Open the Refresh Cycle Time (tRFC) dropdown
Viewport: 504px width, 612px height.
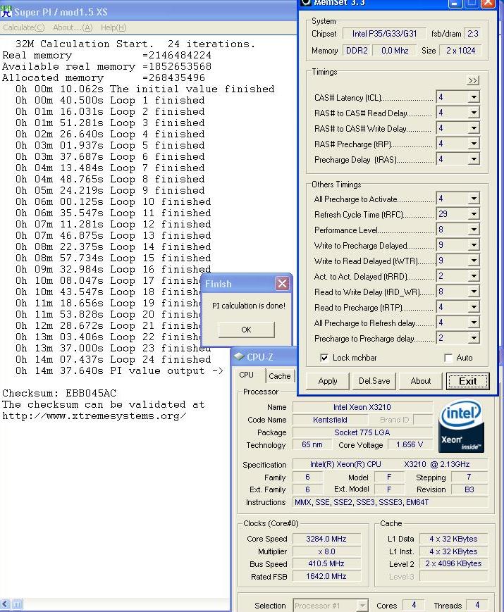coord(474,214)
